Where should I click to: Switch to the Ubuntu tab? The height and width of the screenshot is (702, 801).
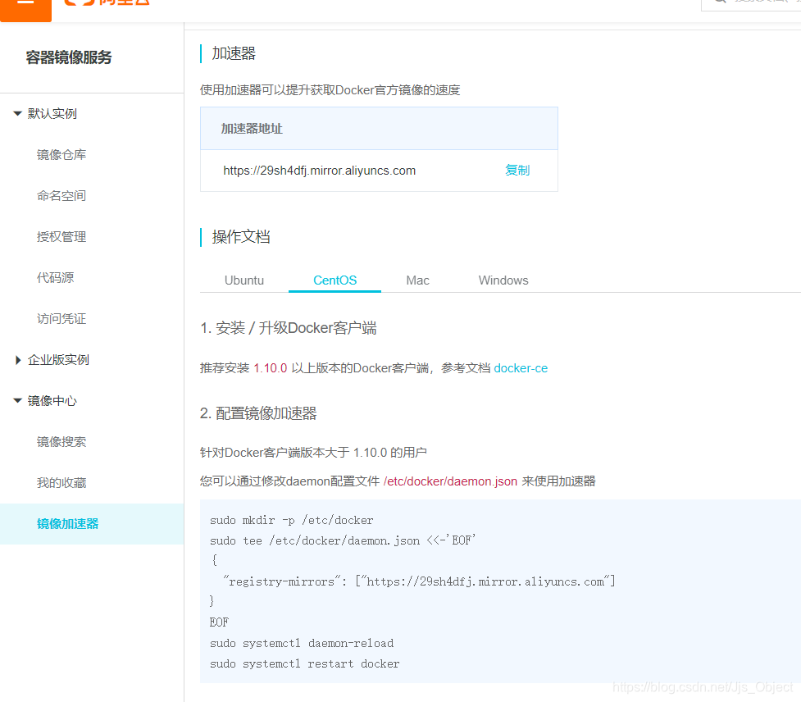pyautogui.click(x=243, y=280)
